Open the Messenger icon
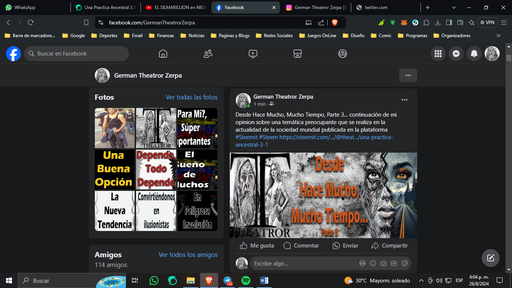 pyautogui.click(x=456, y=54)
